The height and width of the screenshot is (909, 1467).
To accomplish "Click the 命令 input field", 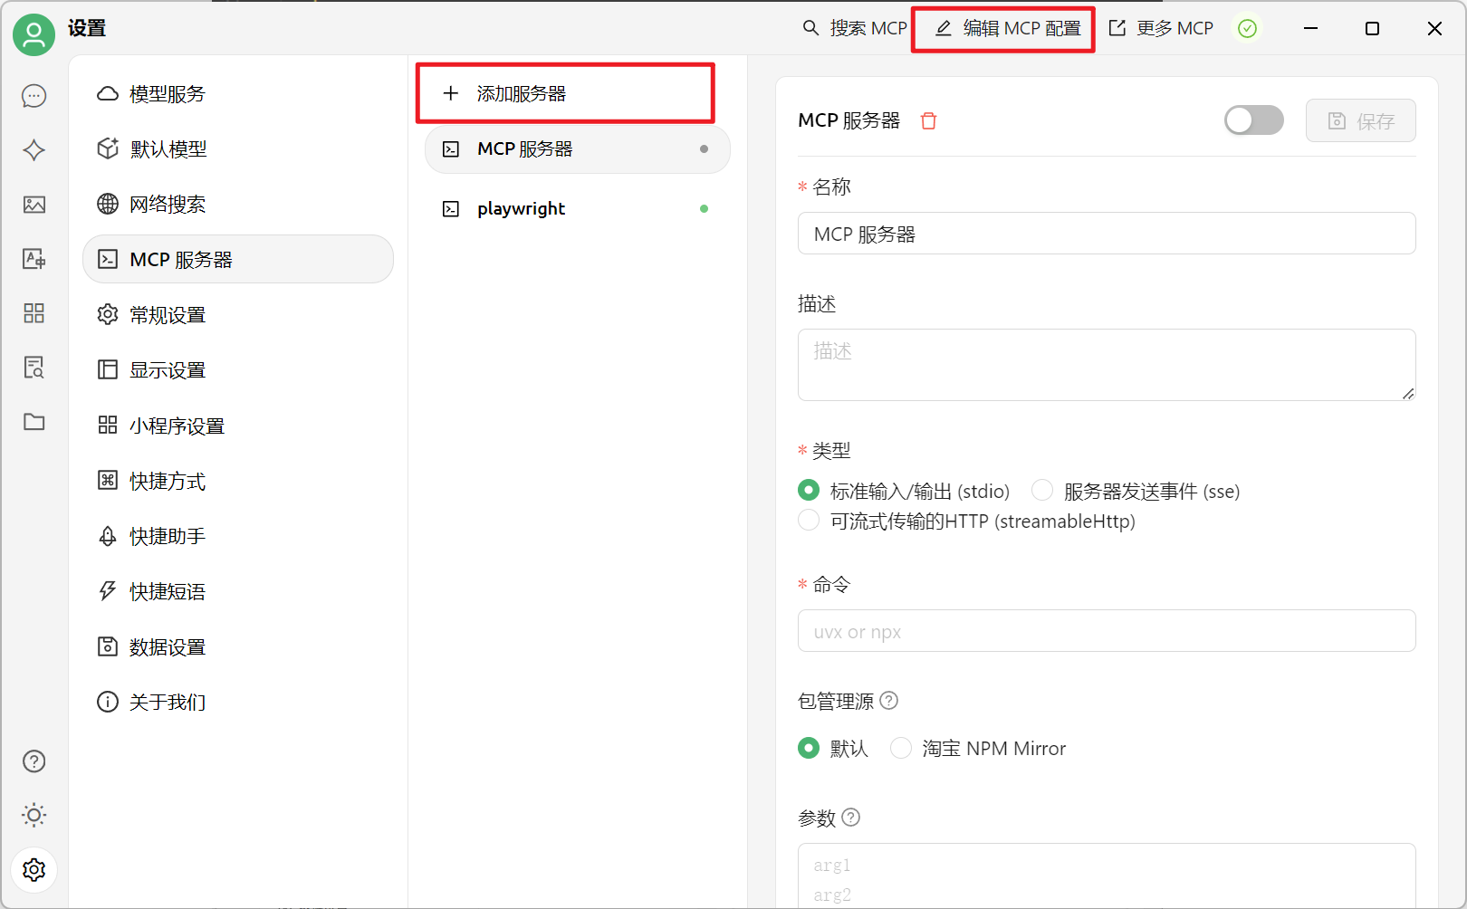I will pos(1107,631).
